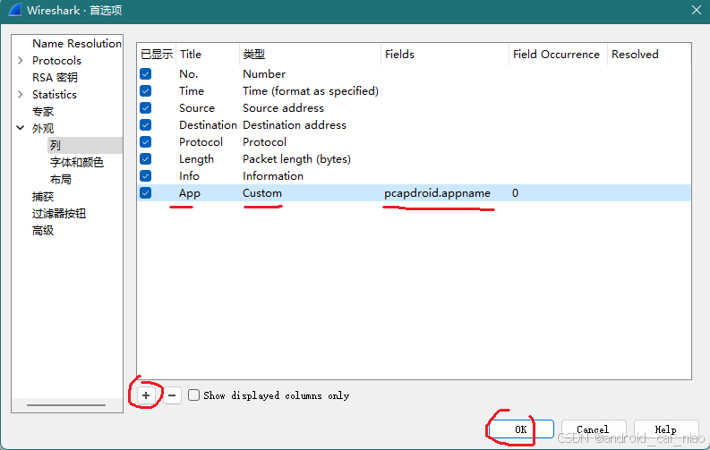The height and width of the screenshot is (450, 710).
Task: Open the 捕获 preferences page
Action: (43, 196)
